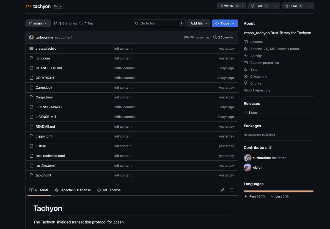Screen dimensions: 330x229
Task: Click the file icon next to Cargo.toml
Action: tap(31, 97)
